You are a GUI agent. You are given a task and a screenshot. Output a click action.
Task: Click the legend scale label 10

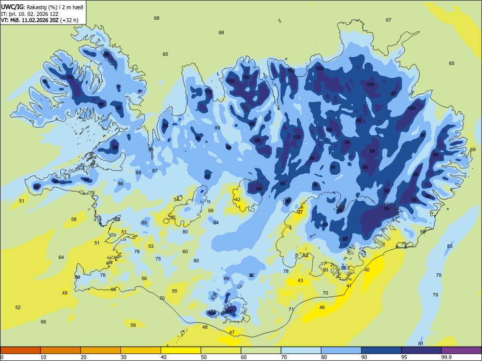43,357
